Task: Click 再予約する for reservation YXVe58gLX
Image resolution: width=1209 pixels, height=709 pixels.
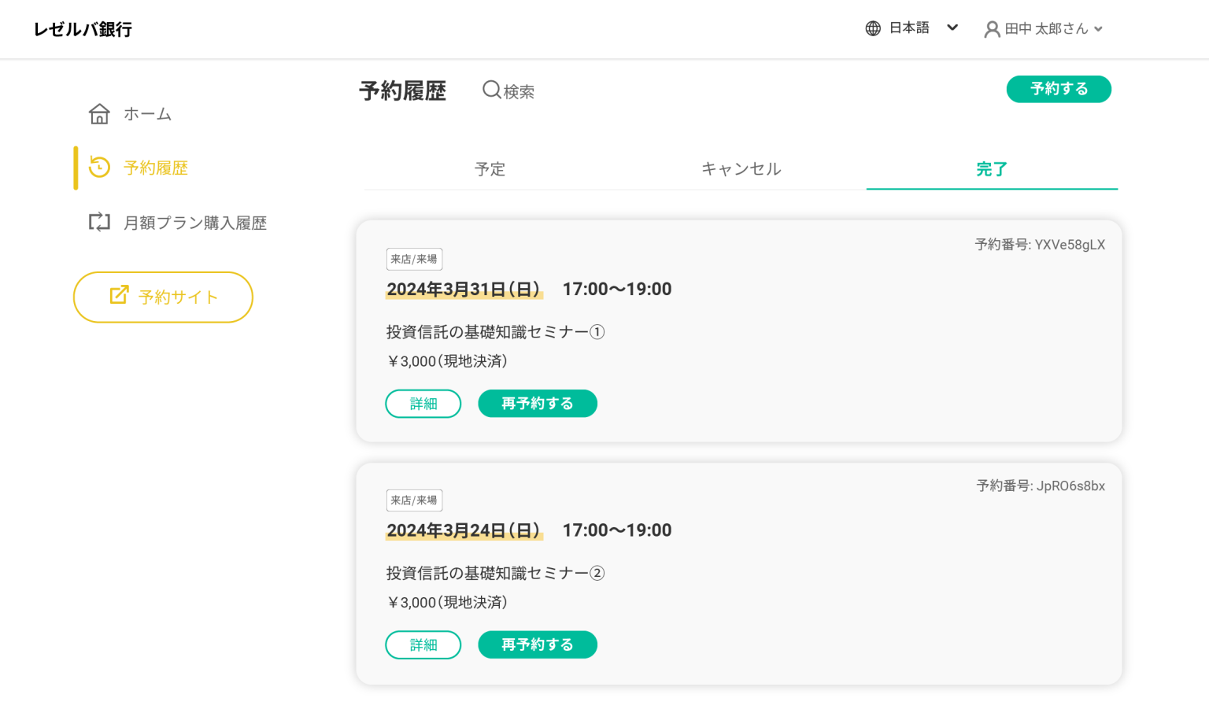Action: click(538, 404)
